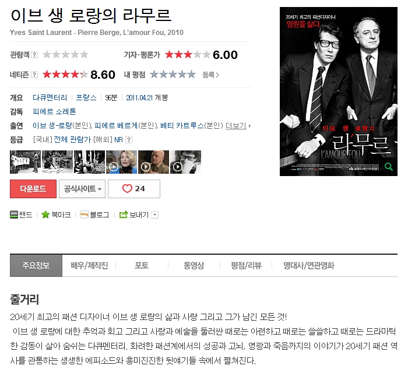Screen dimensions: 408x376
Task: Open the first black-and-white still photo
Action: click(25, 162)
